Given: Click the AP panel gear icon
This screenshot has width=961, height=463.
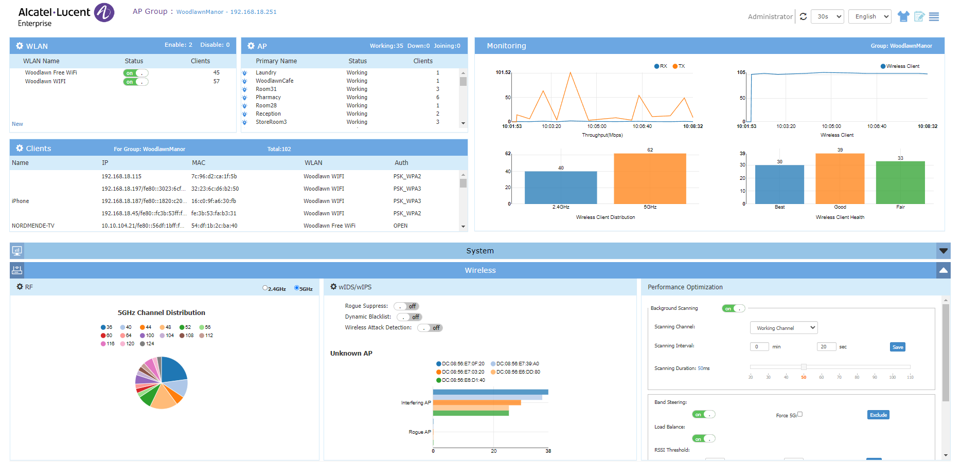Looking at the screenshot, I should 251,46.
